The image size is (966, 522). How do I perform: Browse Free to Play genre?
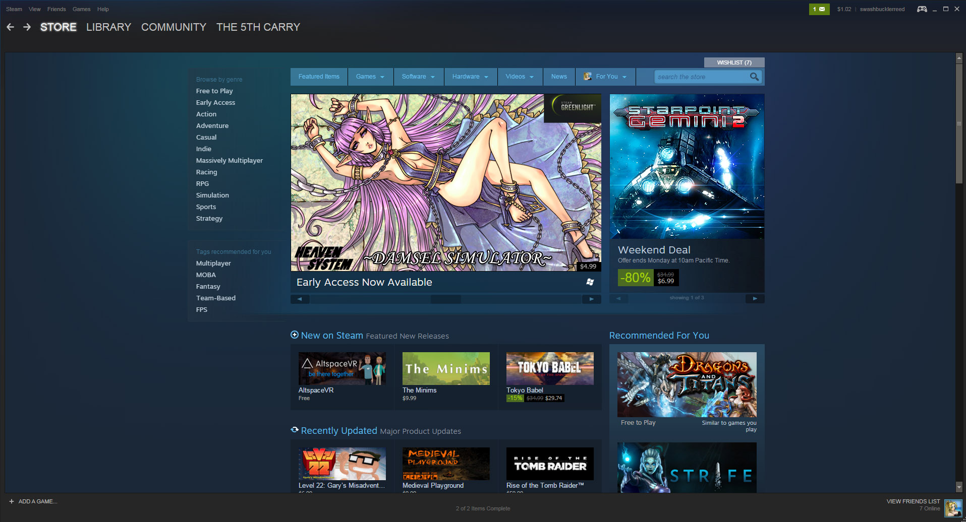214,91
